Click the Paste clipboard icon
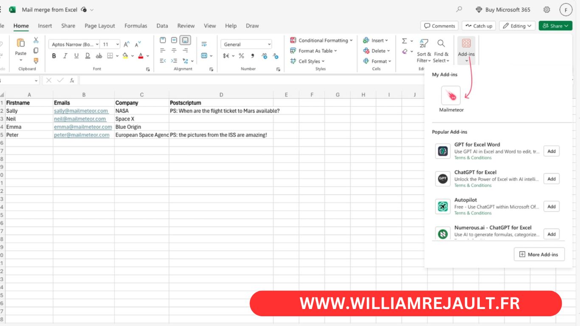The image size is (580, 326). (20, 43)
